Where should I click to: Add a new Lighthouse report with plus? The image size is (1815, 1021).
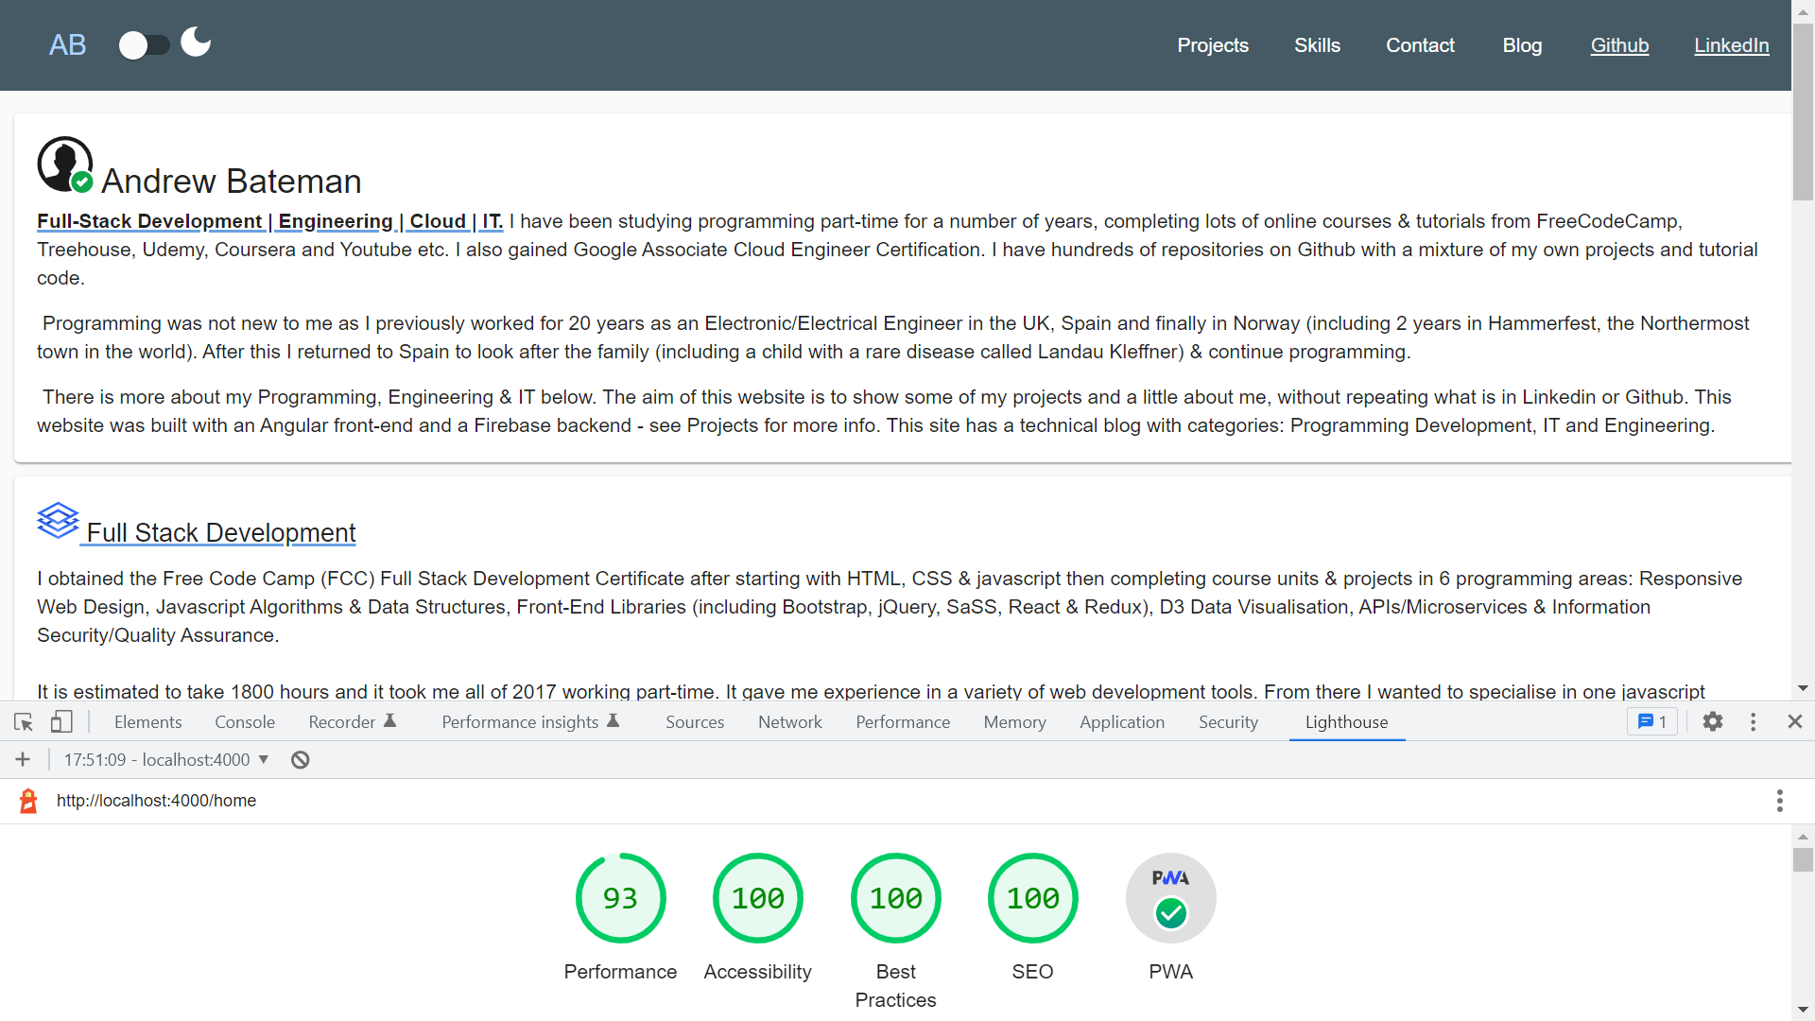[23, 760]
